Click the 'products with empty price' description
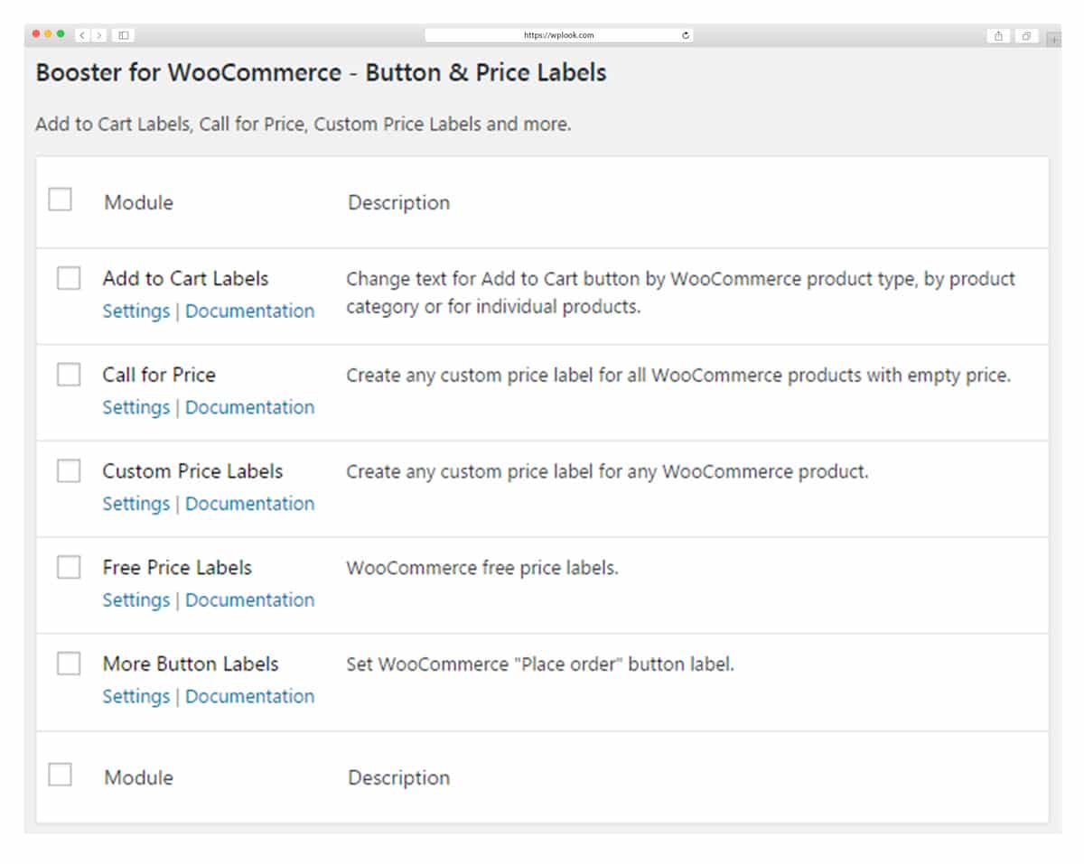This screenshot has width=1084, height=864. [678, 375]
